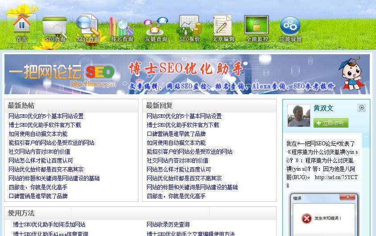Open 口碑营销是谁早就了品牌 in 最新回复

point(176,134)
